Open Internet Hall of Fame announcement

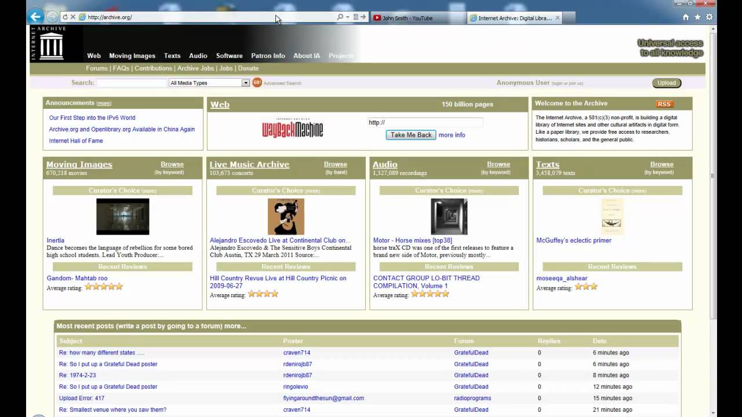[76, 141]
